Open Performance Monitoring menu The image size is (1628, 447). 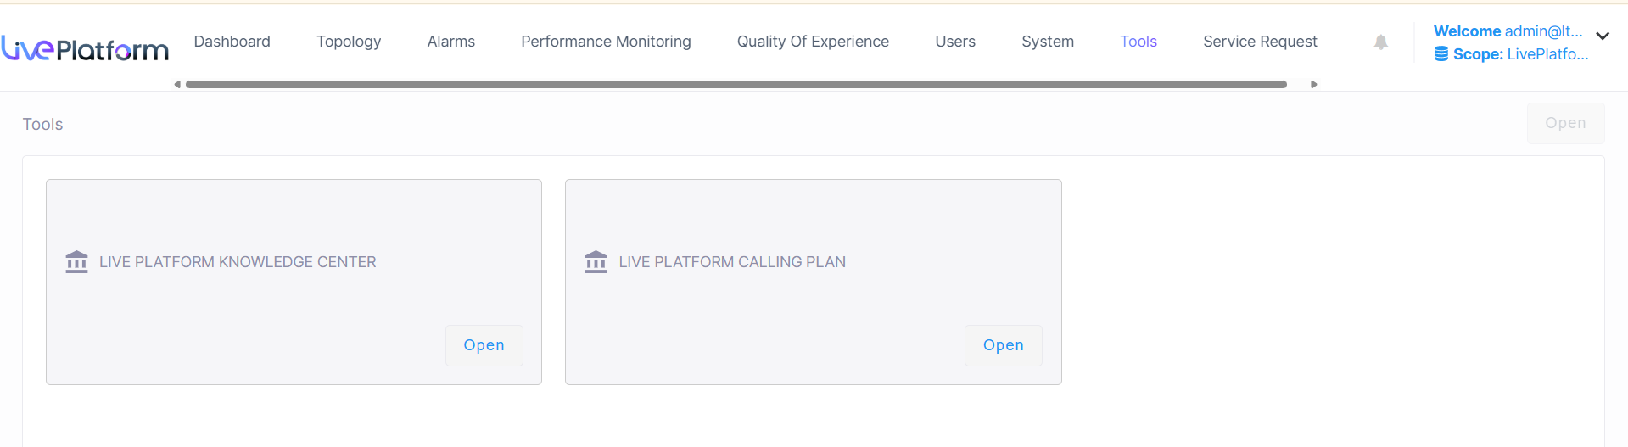pos(606,42)
